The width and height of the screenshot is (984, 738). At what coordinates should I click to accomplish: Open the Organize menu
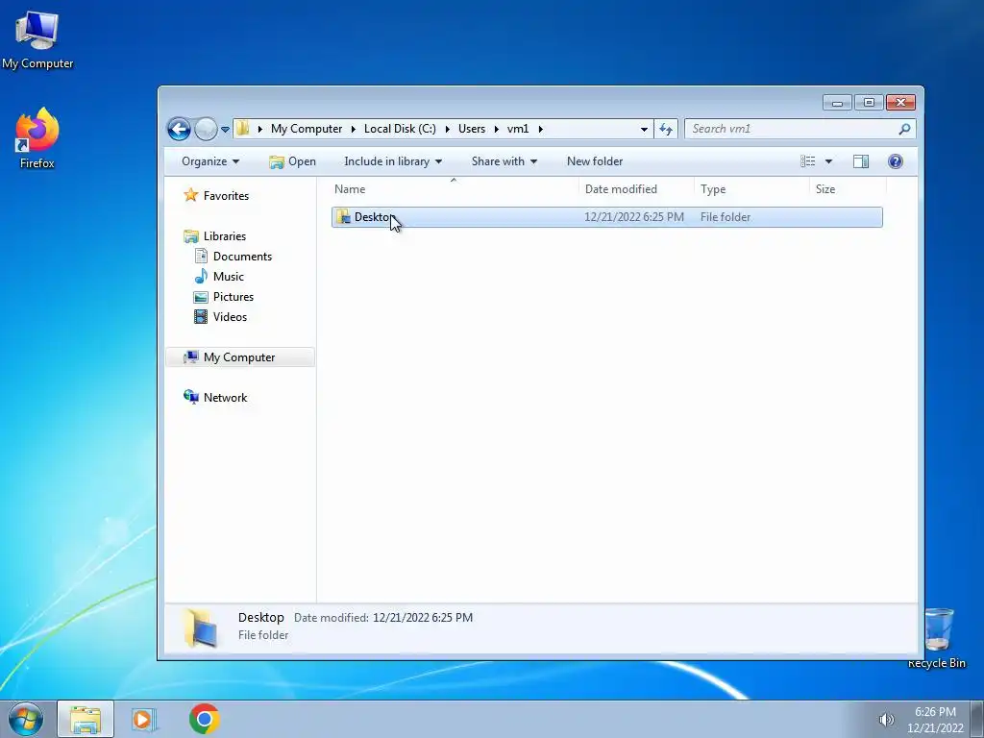point(210,161)
